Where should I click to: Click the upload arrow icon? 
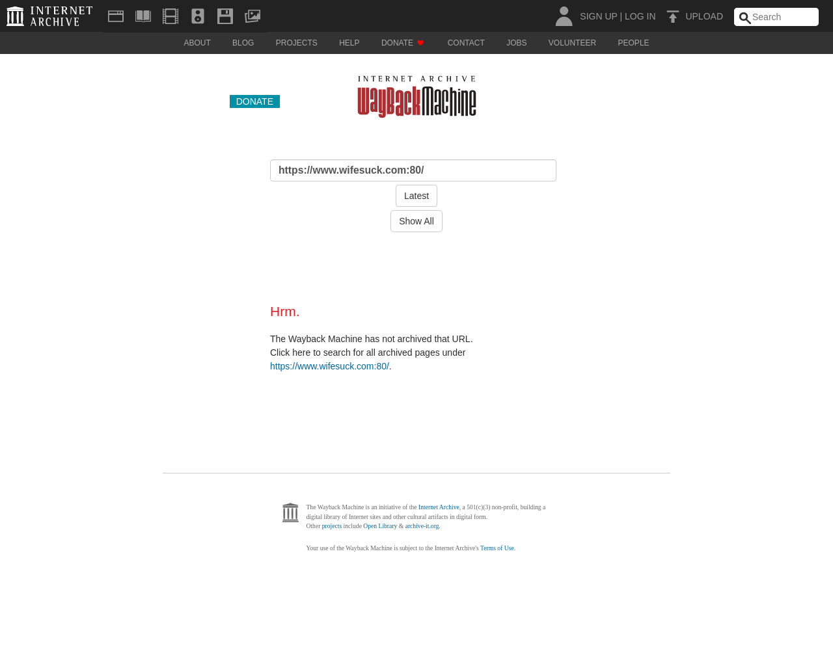pos(673,16)
